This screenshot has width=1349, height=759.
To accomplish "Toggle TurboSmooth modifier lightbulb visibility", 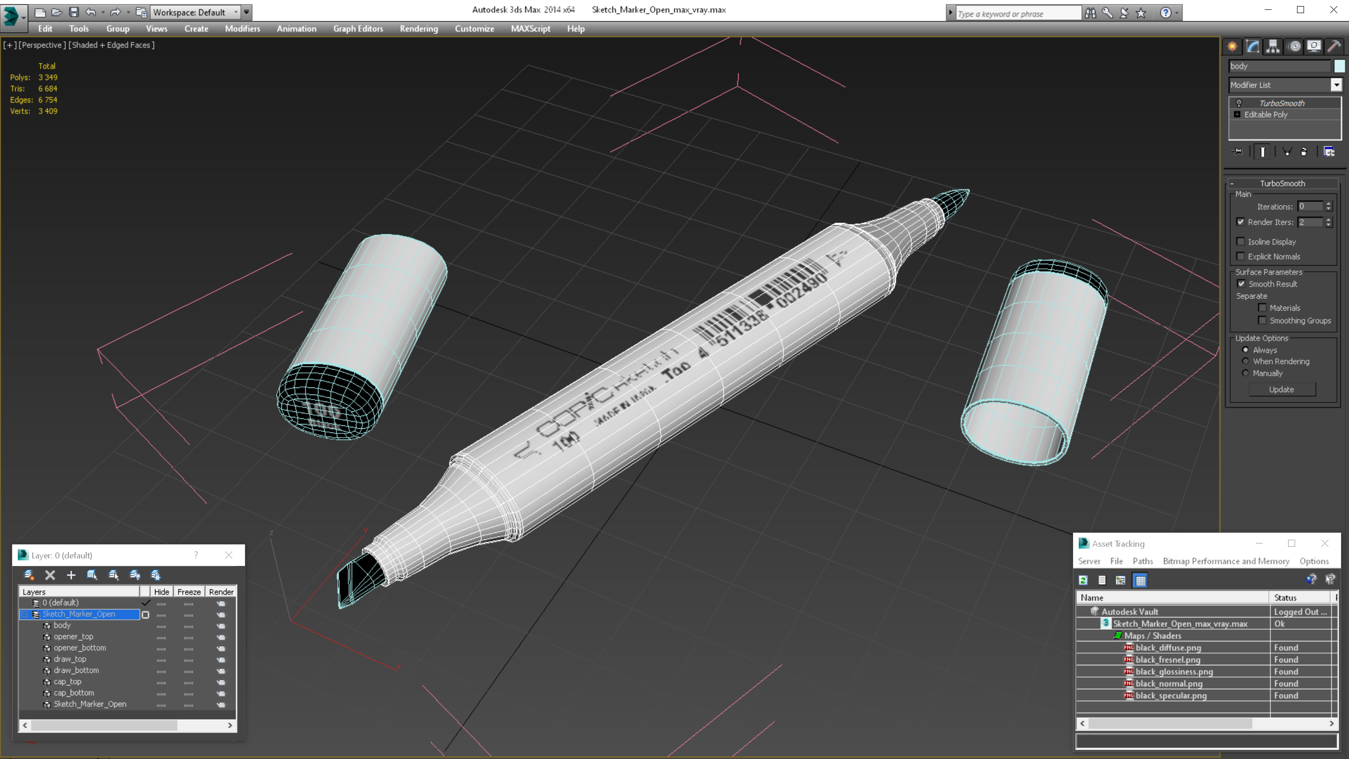I will tap(1239, 103).
